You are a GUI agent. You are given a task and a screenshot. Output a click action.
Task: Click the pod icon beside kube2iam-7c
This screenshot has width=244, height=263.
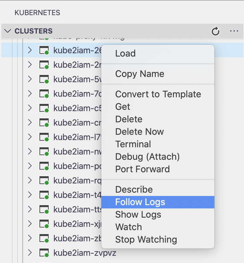click(x=44, y=94)
